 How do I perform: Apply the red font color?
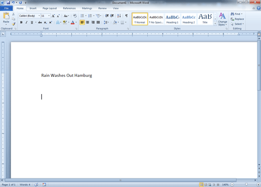coord(73,22)
